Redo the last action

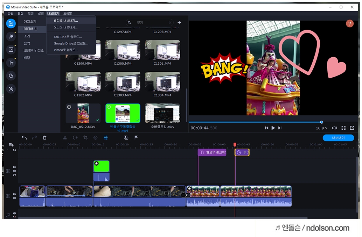(x=34, y=138)
